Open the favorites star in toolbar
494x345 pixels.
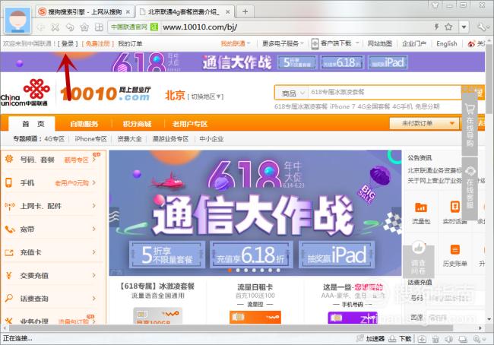[x=84, y=27]
